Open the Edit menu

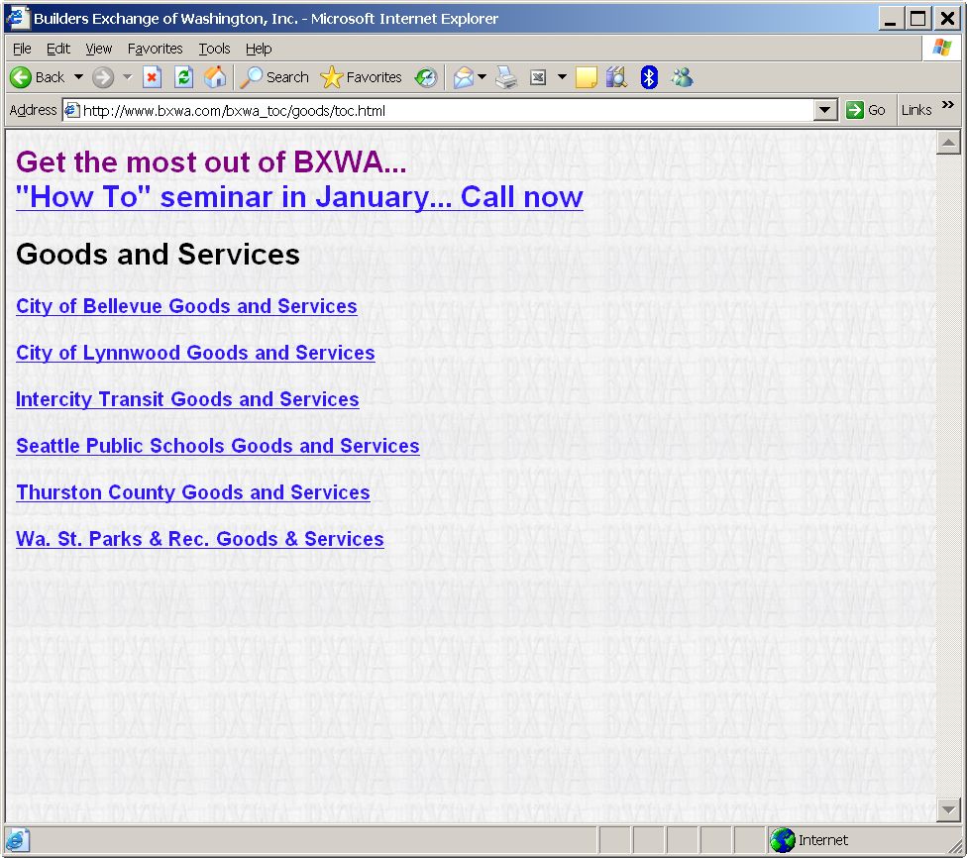(58, 49)
